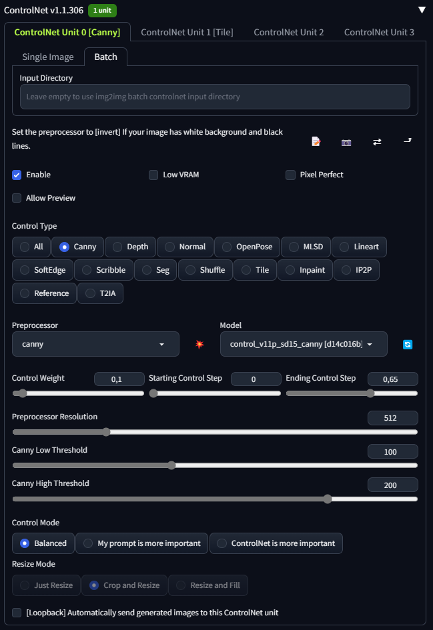Choose Seg control type

tap(155, 270)
